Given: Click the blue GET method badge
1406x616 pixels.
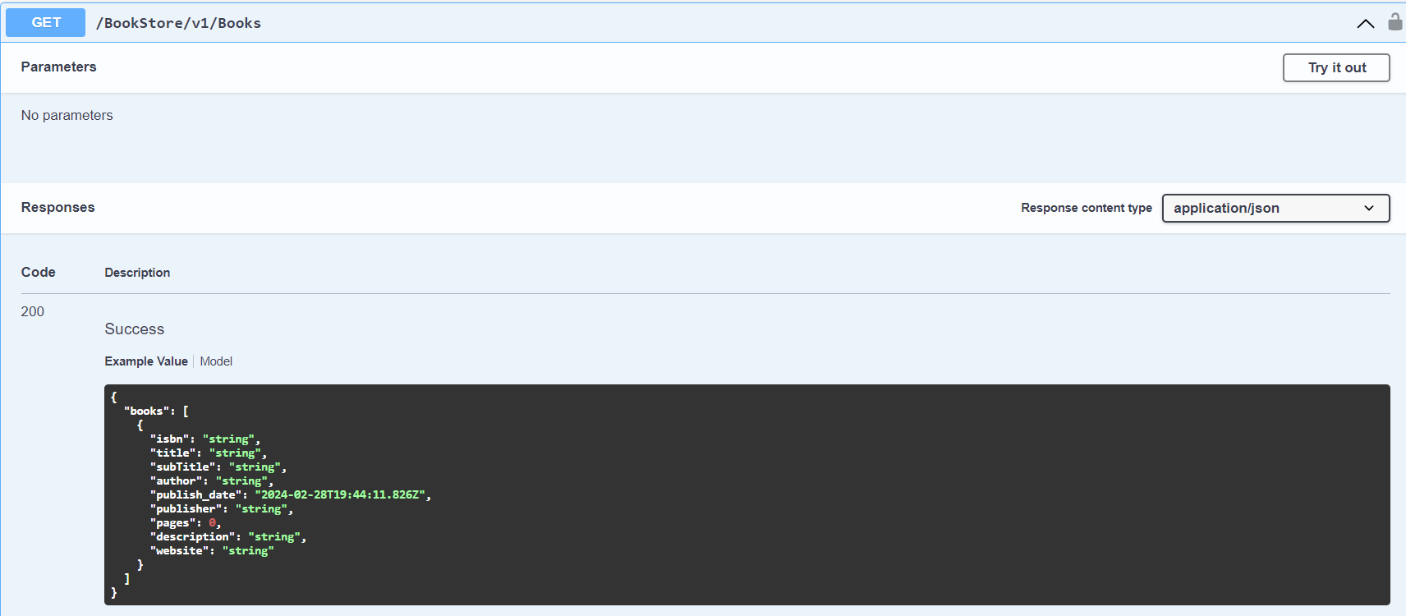Looking at the screenshot, I should coord(46,22).
